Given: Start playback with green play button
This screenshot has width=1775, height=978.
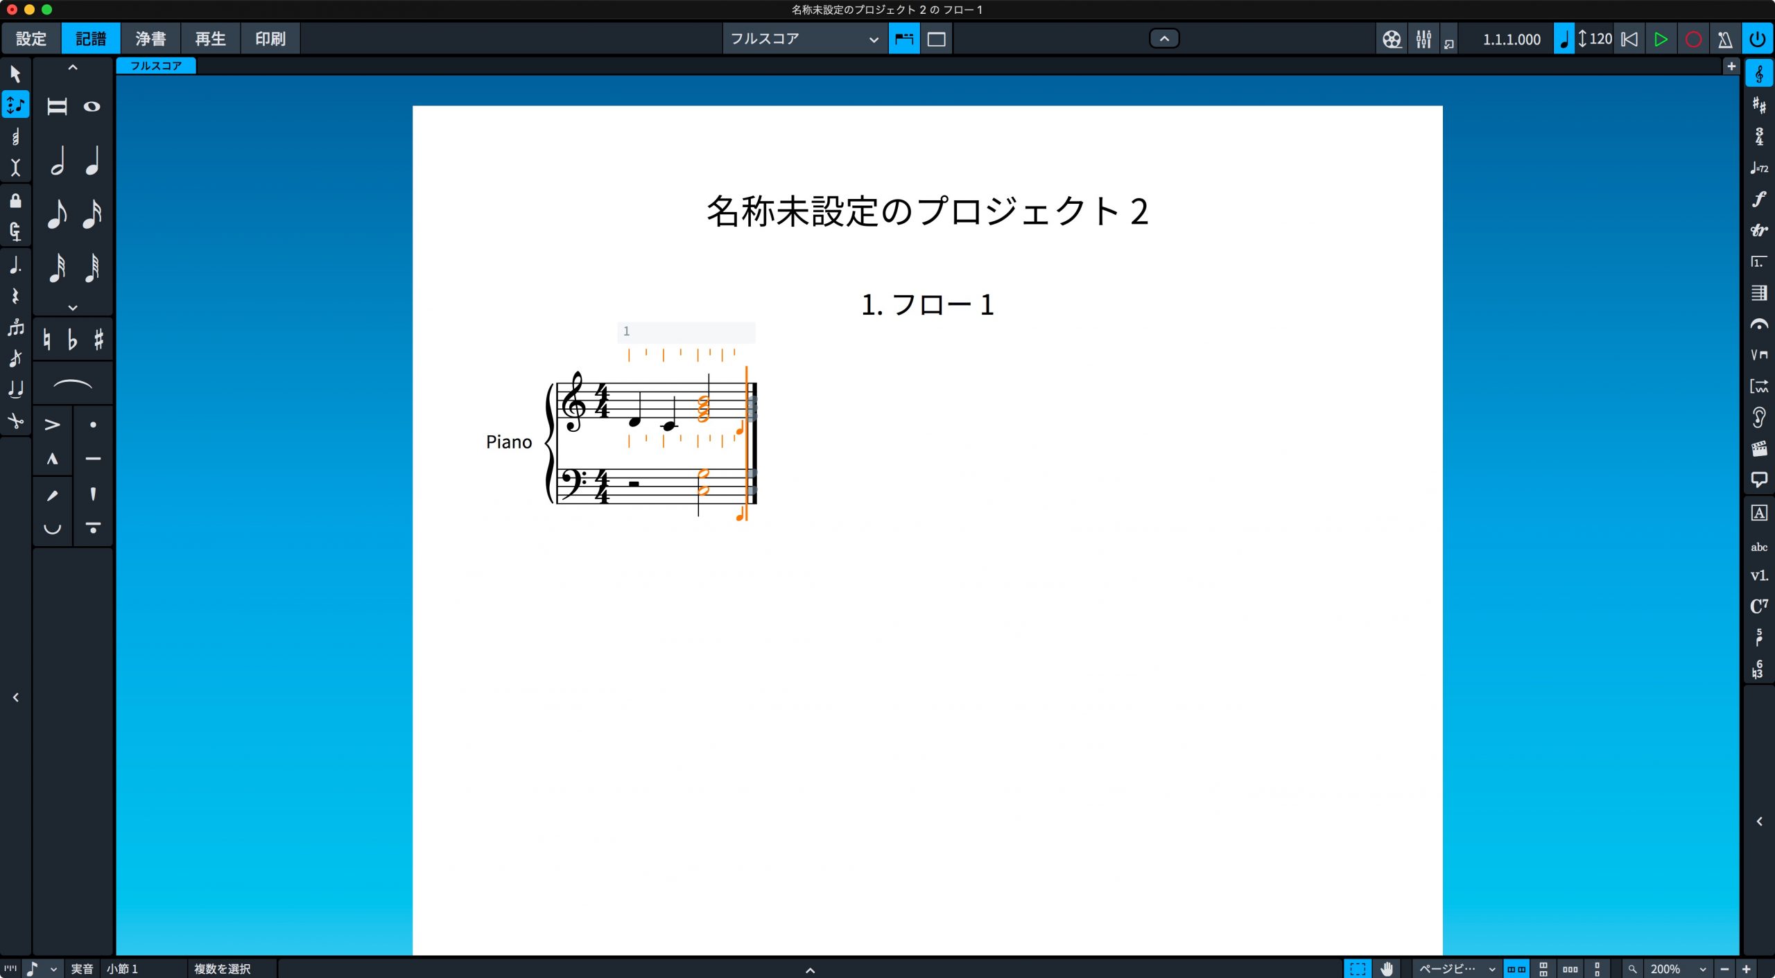Looking at the screenshot, I should (1661, 40).
